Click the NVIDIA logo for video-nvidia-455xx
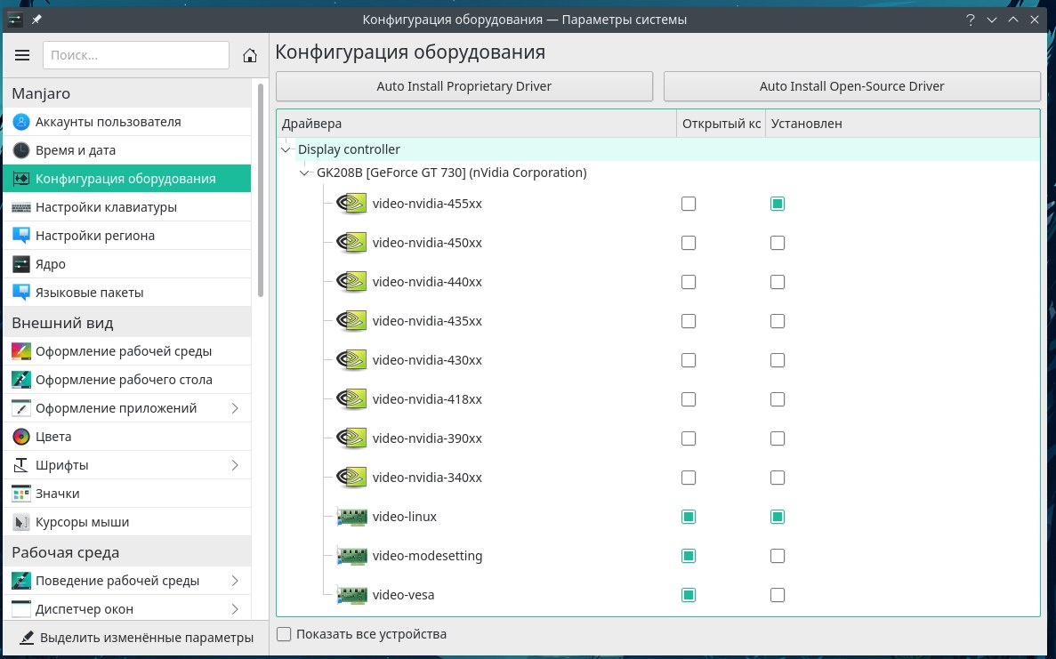1056x659 pixels. (x=351, y=204)
